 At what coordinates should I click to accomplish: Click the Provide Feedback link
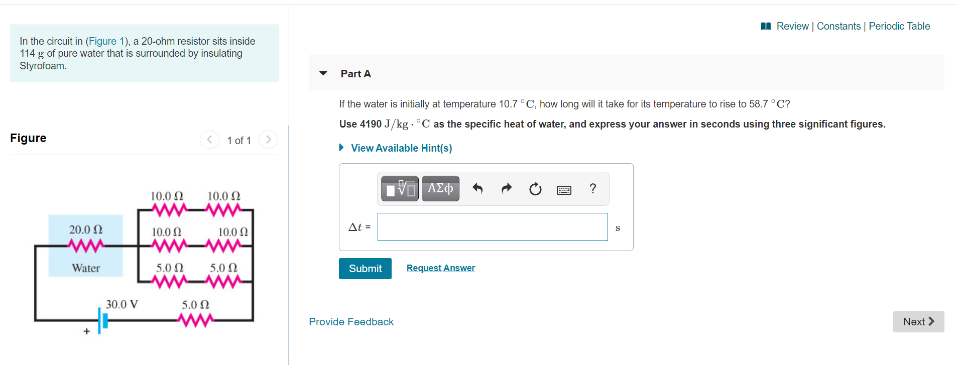[x=351, y=321]
